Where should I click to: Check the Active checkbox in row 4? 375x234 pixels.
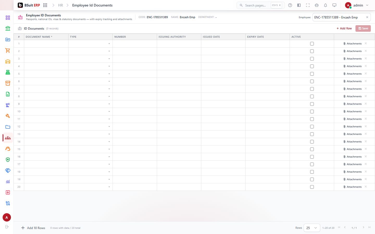[312, 66]
